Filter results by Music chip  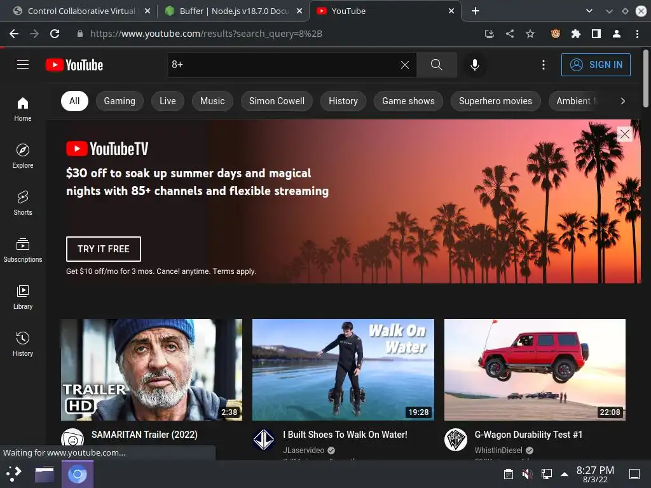[x=212, y=101]
